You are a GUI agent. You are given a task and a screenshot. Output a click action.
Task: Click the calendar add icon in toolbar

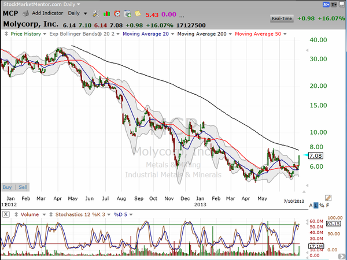pos(127,14)
